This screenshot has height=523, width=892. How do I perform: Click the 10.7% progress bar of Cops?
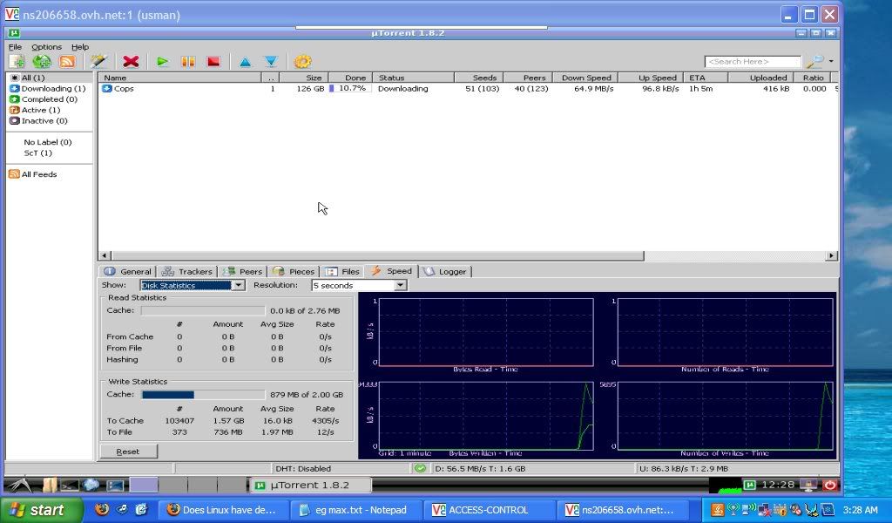(x=350, y=89)
